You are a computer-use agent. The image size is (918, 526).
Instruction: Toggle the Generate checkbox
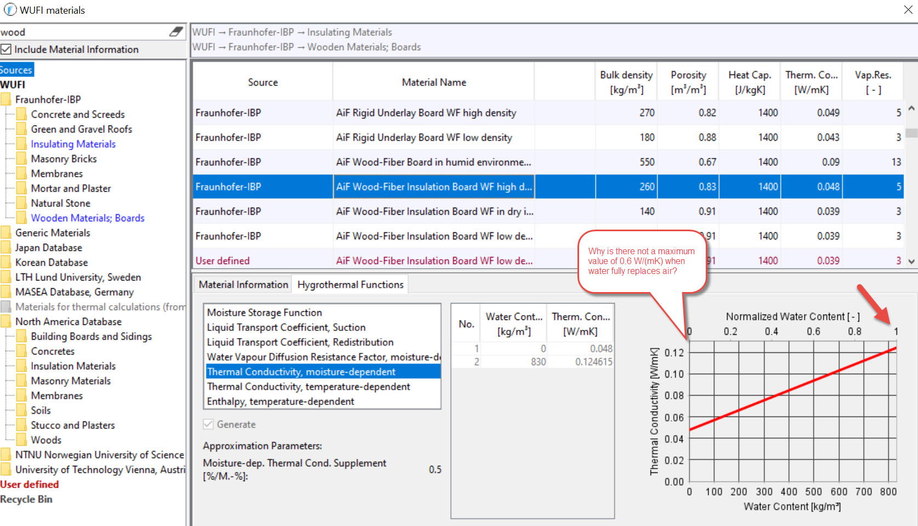tap(208, 424)
